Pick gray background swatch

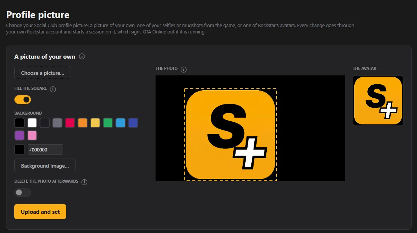coord(57,123)
